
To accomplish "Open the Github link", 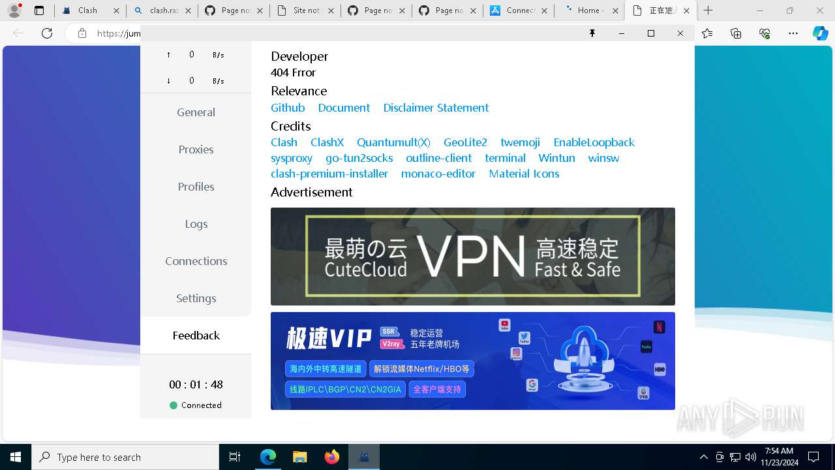I will coord(288,108).
